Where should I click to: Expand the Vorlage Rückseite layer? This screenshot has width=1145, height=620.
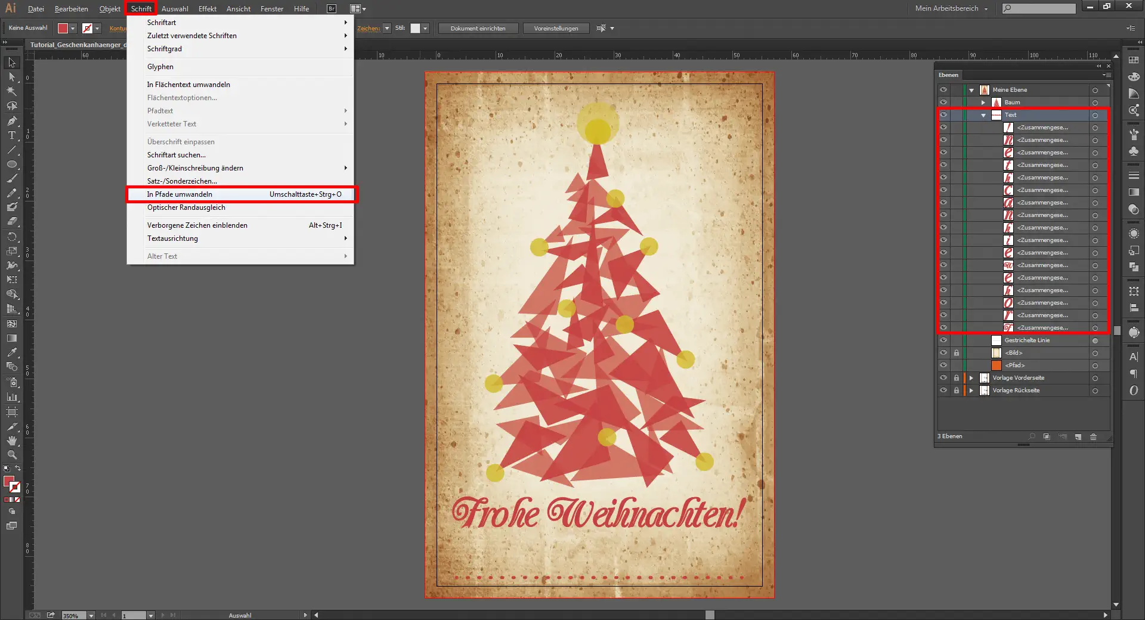coord(971,390)
